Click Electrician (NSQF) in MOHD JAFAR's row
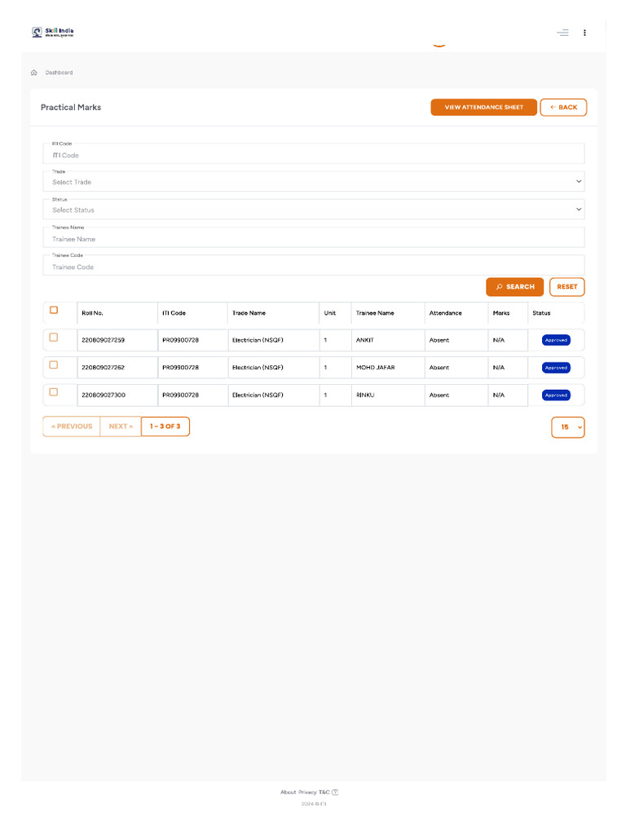 pos(258,368)
